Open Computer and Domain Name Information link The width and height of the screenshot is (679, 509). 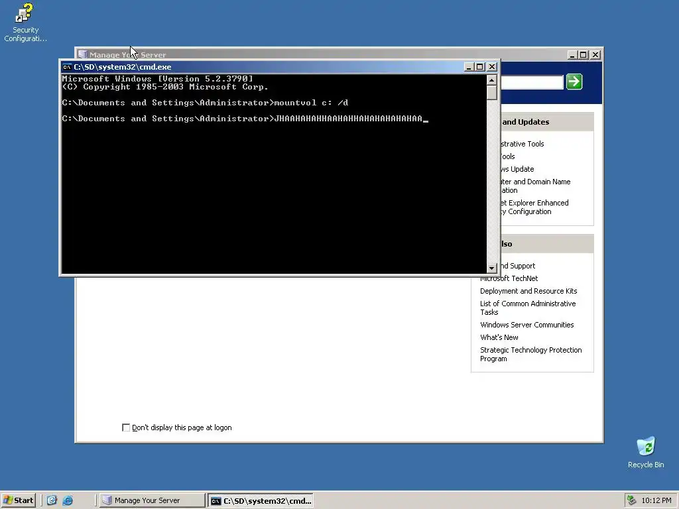point(536,186)
